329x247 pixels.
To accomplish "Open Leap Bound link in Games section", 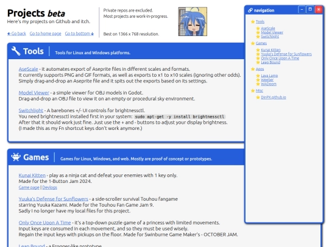I will 32,245.
